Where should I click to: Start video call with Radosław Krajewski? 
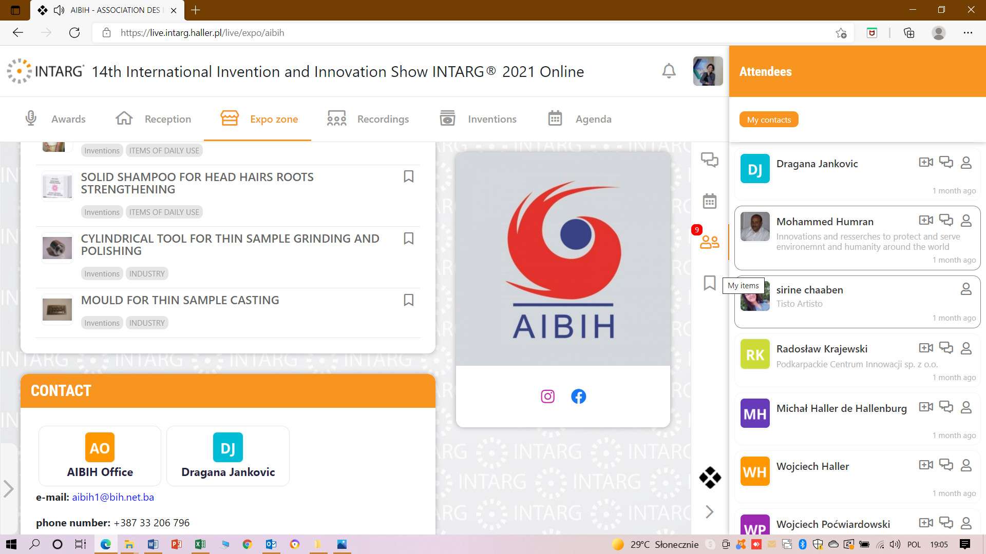(926, 348)
